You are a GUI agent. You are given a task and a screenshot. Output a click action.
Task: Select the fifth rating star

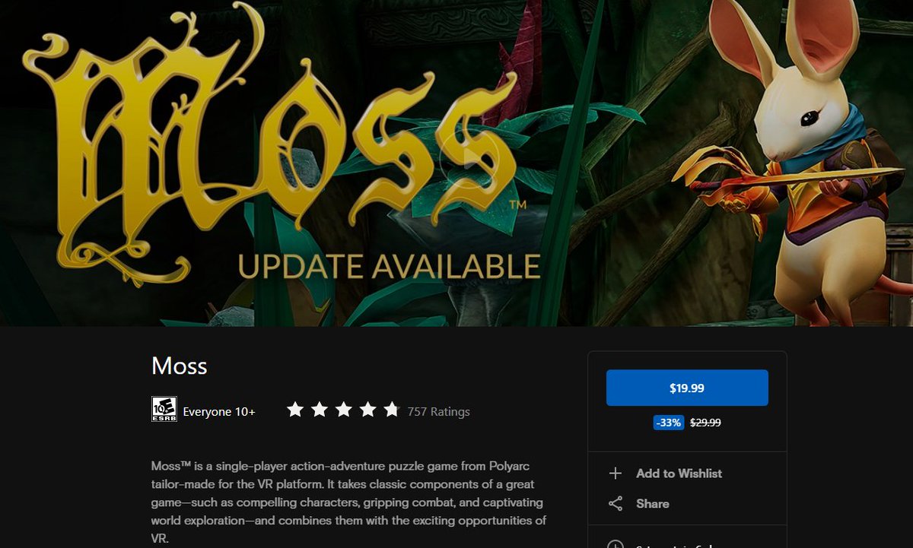coord(391,410)
